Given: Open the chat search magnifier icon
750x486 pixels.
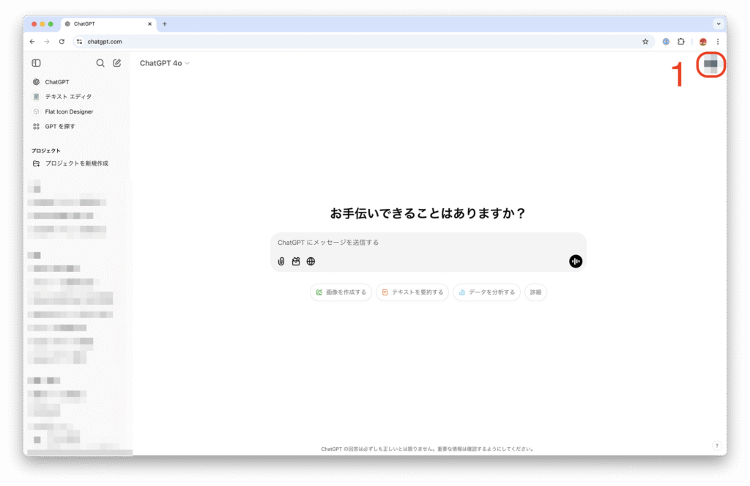Looking at the screenshot, I should pyautogui.click(x=100, y=63).
